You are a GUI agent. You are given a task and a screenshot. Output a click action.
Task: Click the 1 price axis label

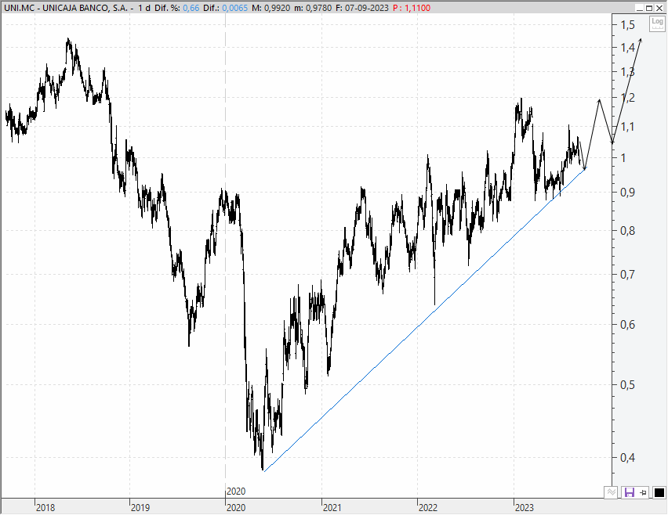click(x=623, y=158)
